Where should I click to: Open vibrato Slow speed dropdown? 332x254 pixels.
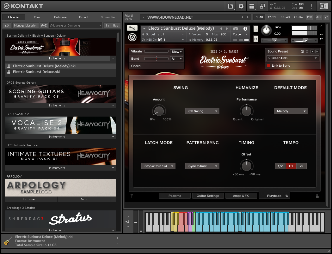[176, 51]
